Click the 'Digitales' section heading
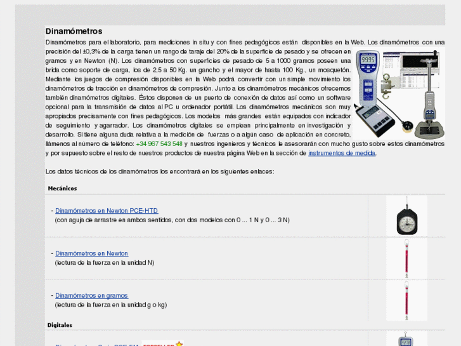 click(60, 325)
